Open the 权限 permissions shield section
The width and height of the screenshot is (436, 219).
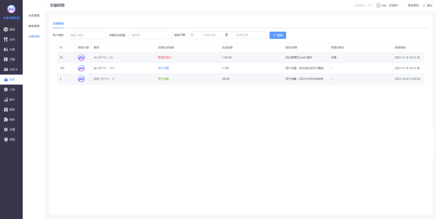coord(10,139)
